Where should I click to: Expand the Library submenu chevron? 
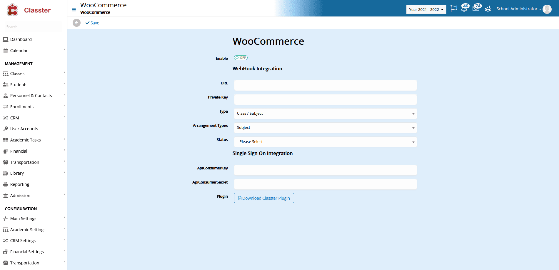pos(65,172)
